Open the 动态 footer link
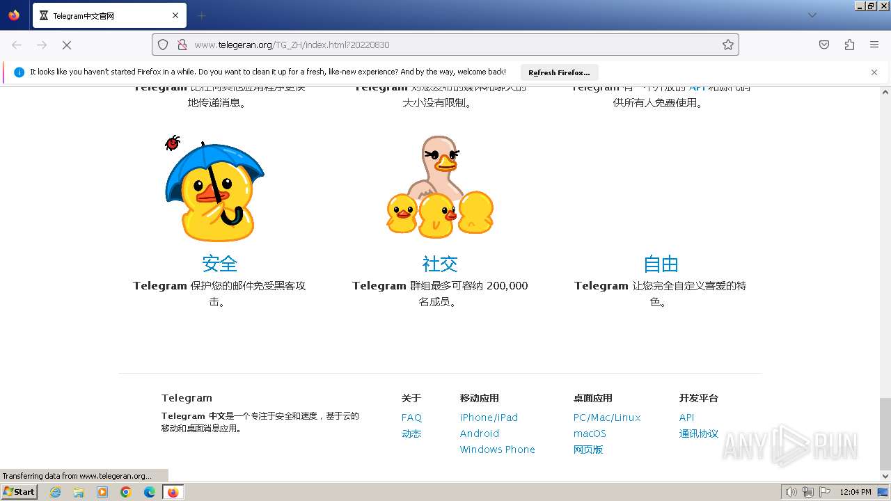Image resolution: width=891 pixels, height=501 pixels. [411, 434]
